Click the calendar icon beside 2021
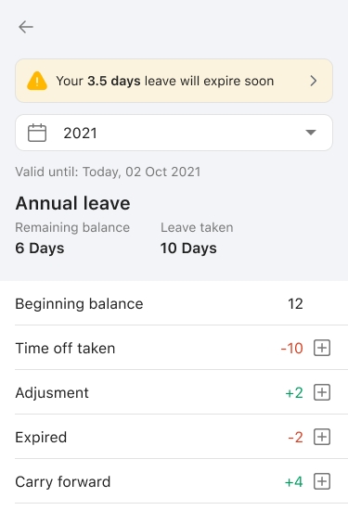This screenshot has height=523, width=348. 37,133
